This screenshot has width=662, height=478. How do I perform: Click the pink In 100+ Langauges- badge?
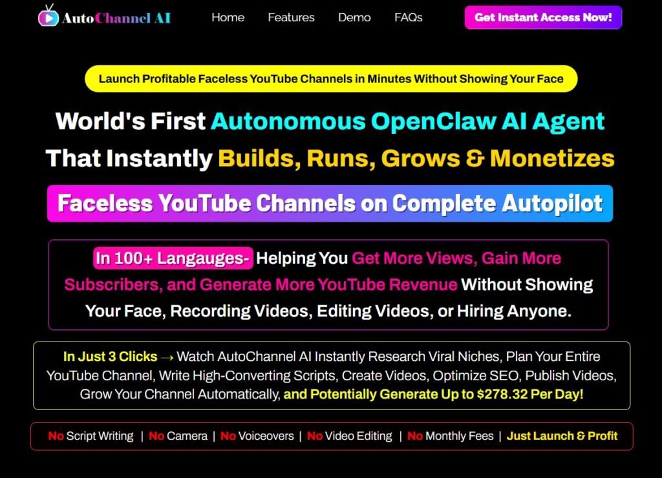pyautogui.click(x=173, y=258)
